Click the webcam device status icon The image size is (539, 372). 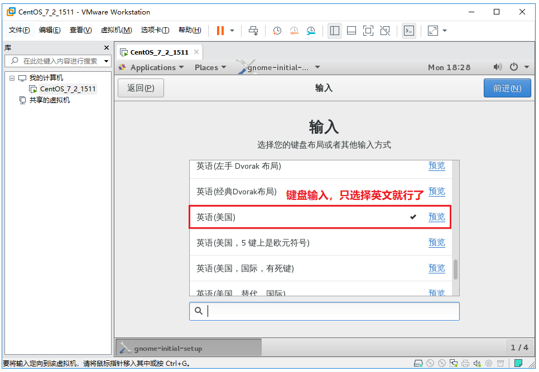[489, 364]
